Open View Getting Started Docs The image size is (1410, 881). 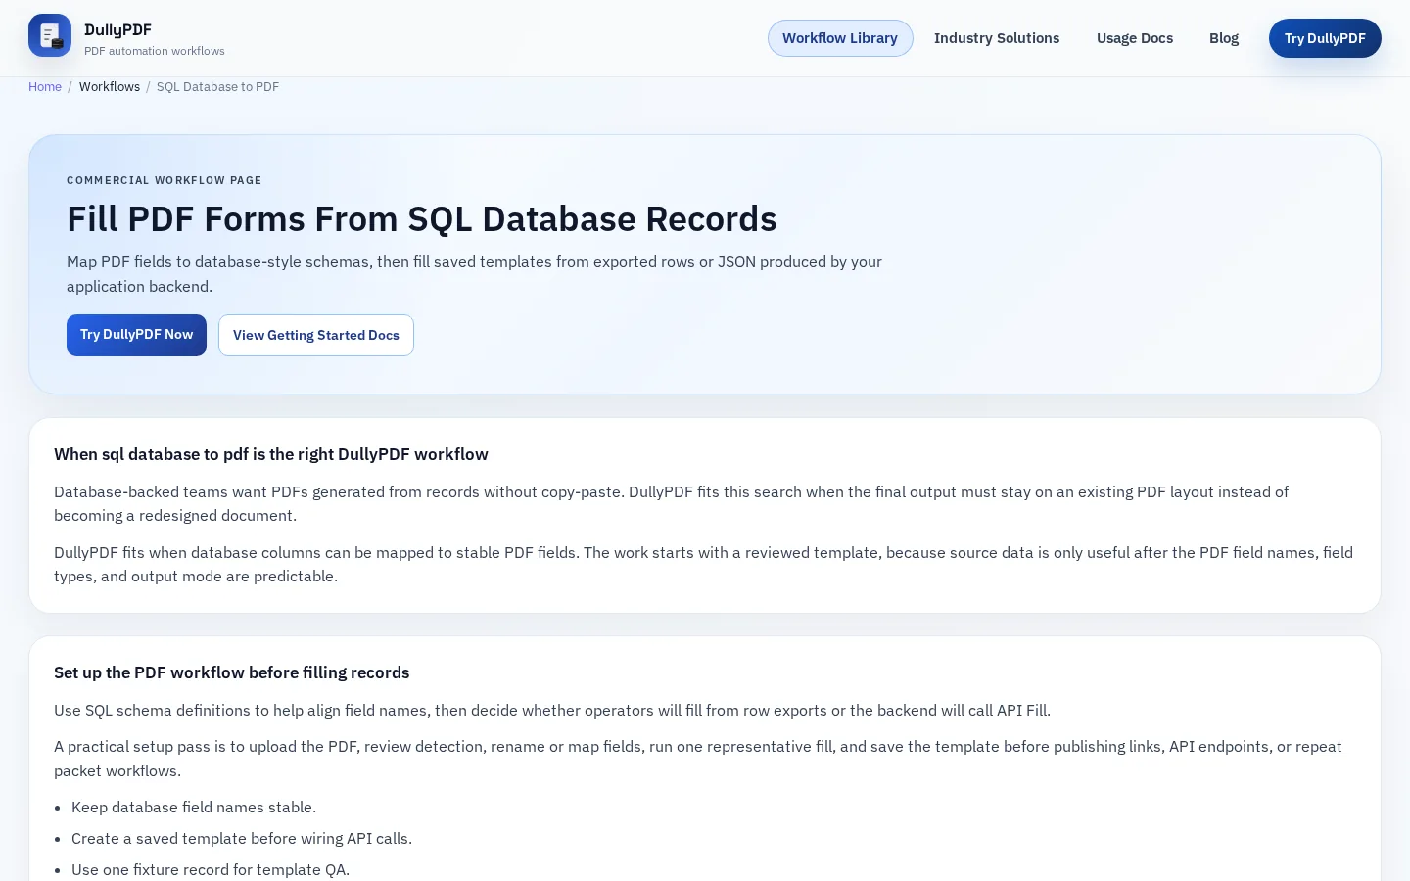tap(316, 335)
